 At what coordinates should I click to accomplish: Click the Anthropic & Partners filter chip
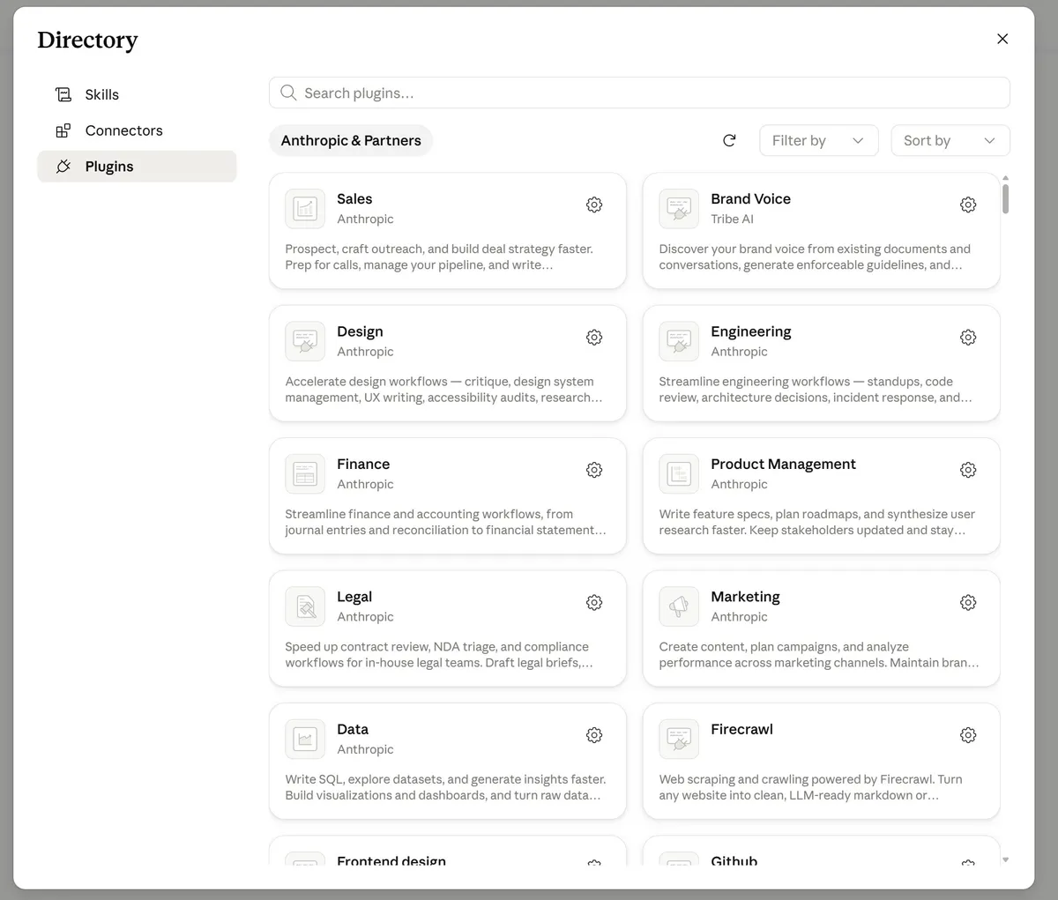[x=351, y=140]
